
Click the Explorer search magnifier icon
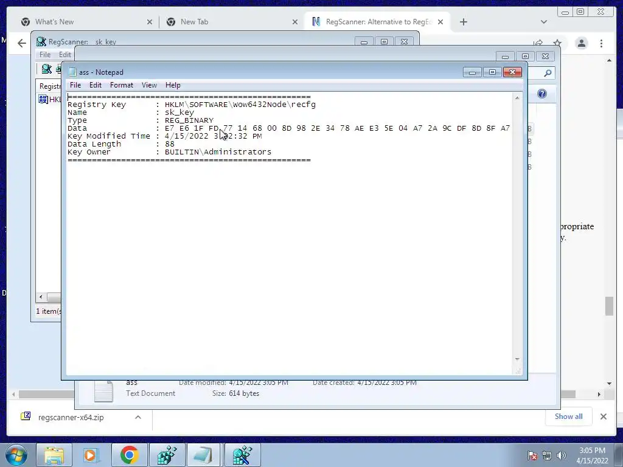548,73
